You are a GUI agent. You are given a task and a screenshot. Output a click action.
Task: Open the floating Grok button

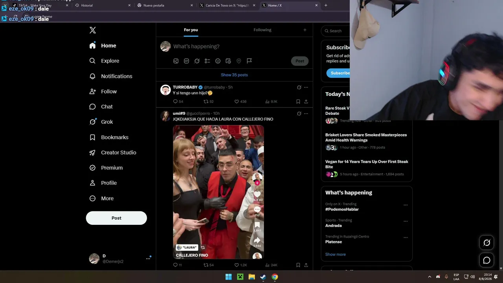pos(486,243)
